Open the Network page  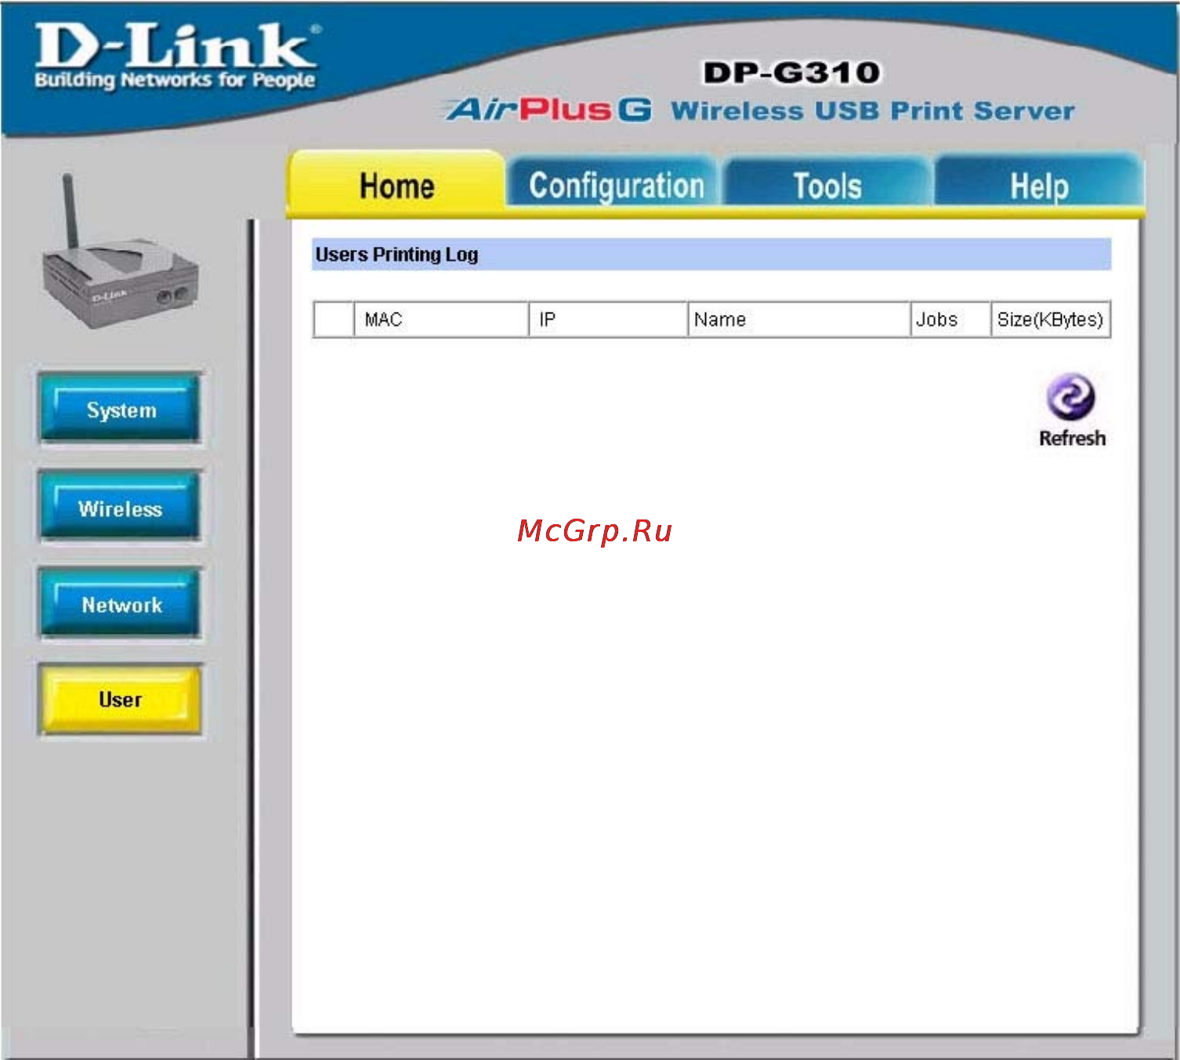click(x=121, y=604)
